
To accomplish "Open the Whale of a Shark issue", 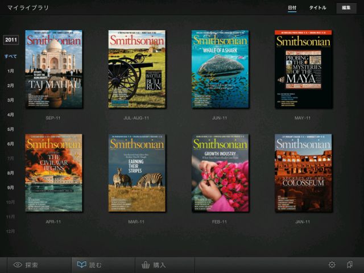I will 220,69.
